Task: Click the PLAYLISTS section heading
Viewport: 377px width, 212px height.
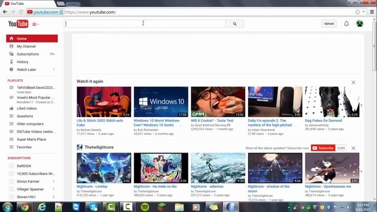Action: [15, 81]
